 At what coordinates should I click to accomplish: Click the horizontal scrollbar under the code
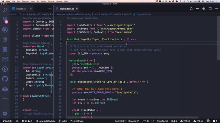point(132,118)
